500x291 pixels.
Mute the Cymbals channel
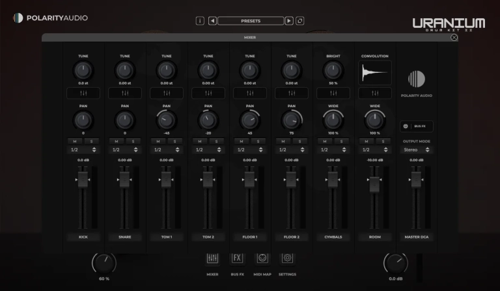325,141
